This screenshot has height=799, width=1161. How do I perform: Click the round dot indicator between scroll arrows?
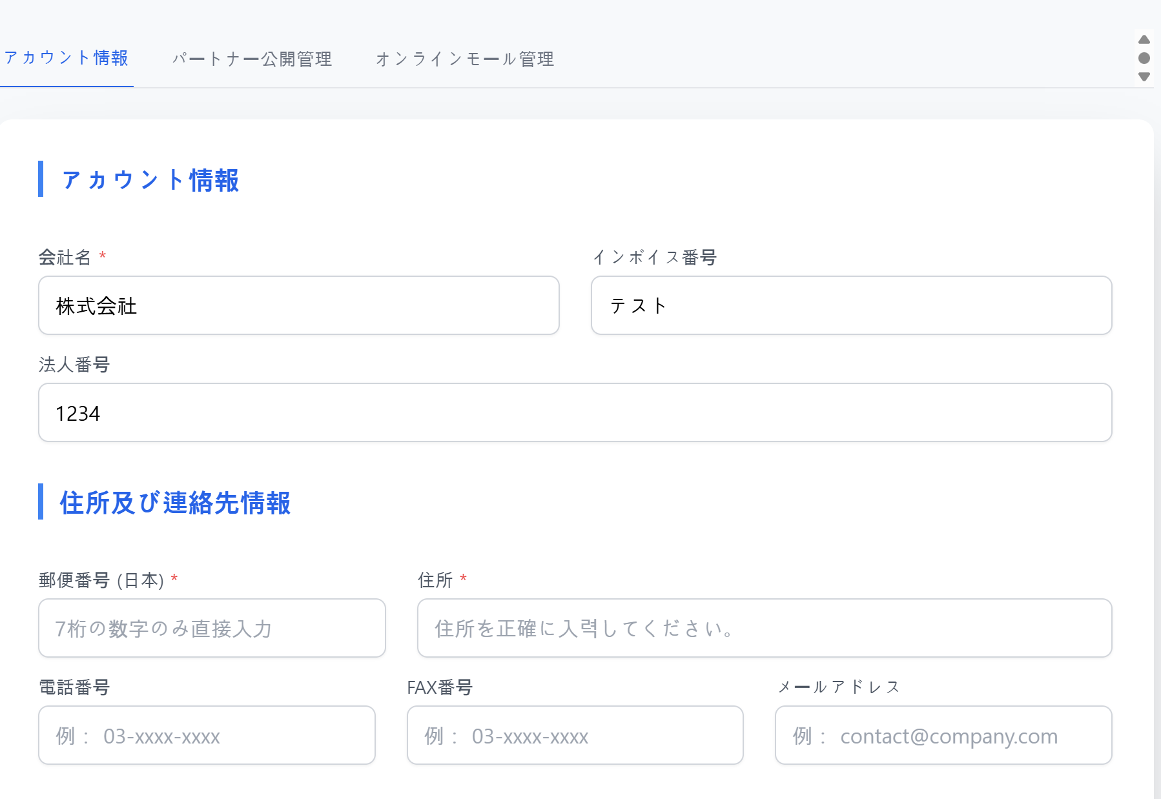point(1145,57)
